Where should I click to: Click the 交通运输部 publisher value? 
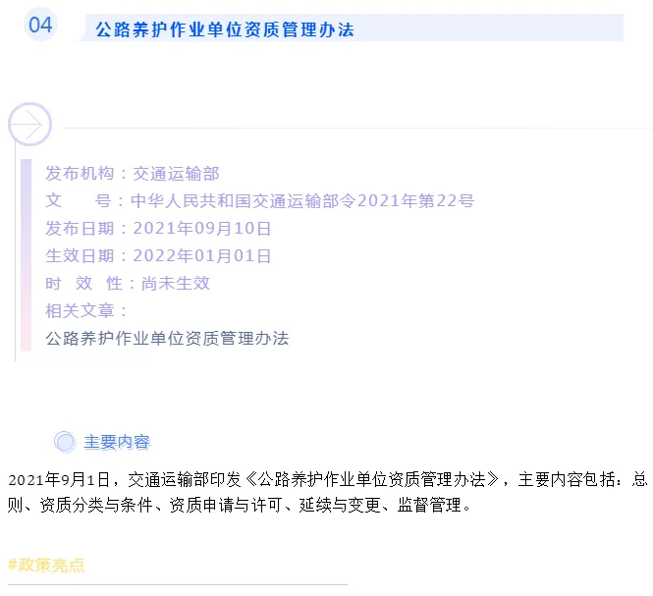tap(177, 173)
